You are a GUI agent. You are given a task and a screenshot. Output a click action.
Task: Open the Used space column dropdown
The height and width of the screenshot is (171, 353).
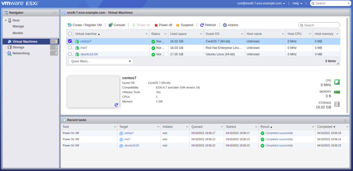[x=201, y=34]
